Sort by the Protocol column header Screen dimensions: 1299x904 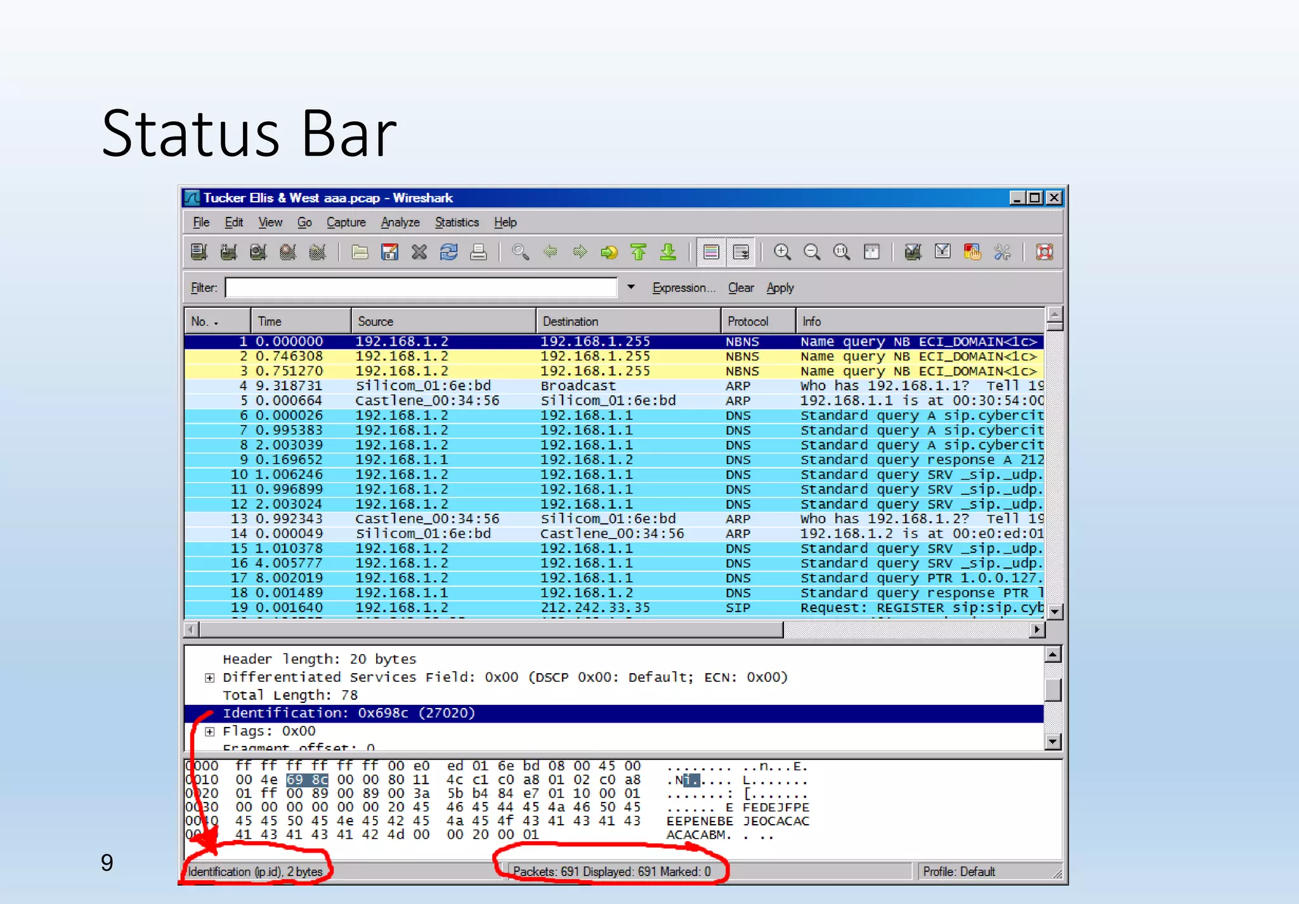pyautogui.click(x=759, y=321)
